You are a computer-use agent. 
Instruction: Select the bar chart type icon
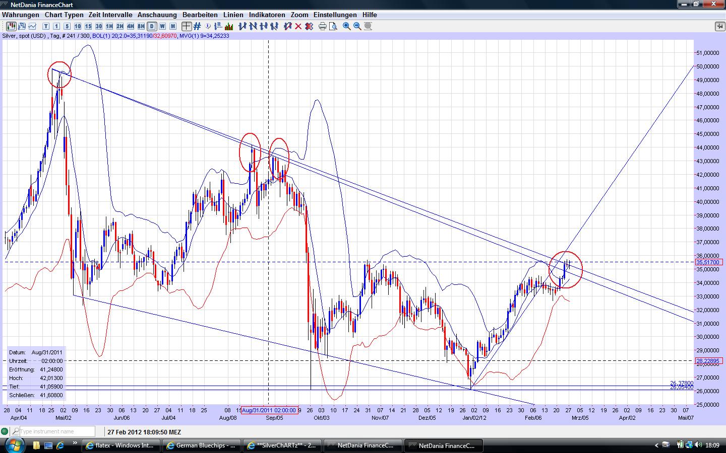22,26
